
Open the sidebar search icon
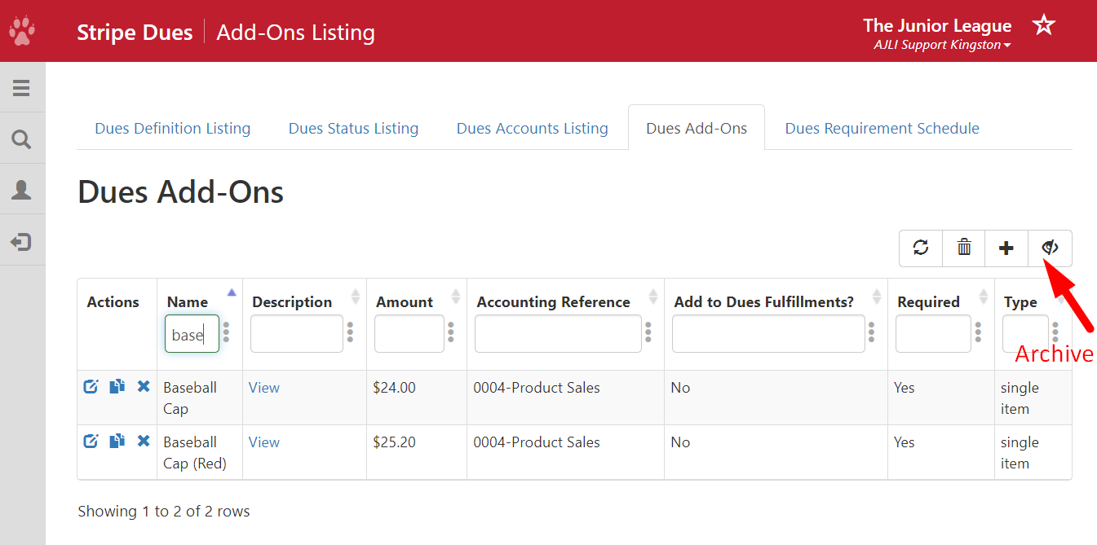pyautogui.click(x=22, y=139)
